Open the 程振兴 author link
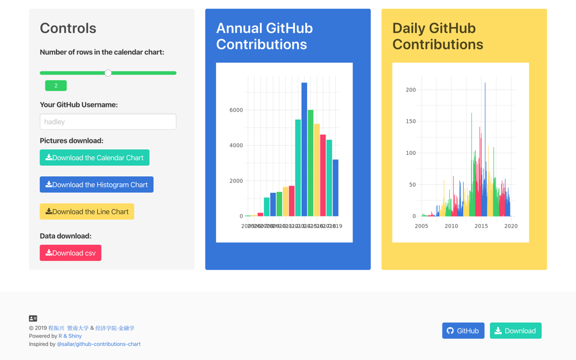The height and width of the screenshot is (360, 576). pyautogui.click(x=56, y=328)
